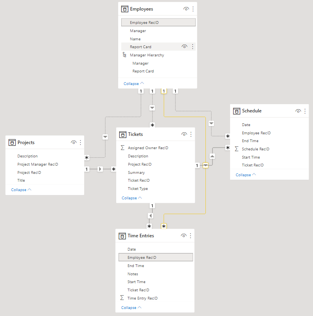Click sigma icon beside Assigned Owner RecID

pyautogui.click(x=122, y=148)
